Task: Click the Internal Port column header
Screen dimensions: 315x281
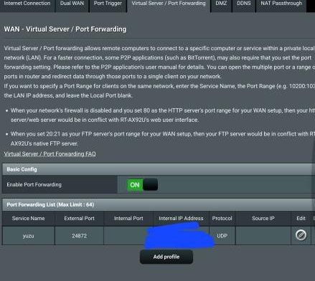Action: [128, 219]
